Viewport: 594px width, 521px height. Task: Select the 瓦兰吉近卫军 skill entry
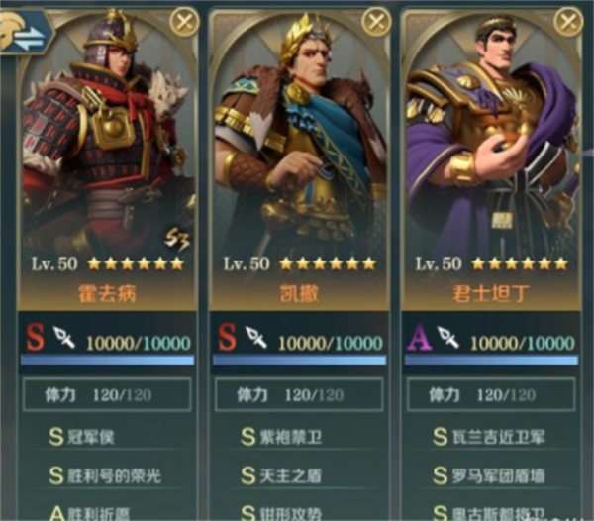coord(489,437)
